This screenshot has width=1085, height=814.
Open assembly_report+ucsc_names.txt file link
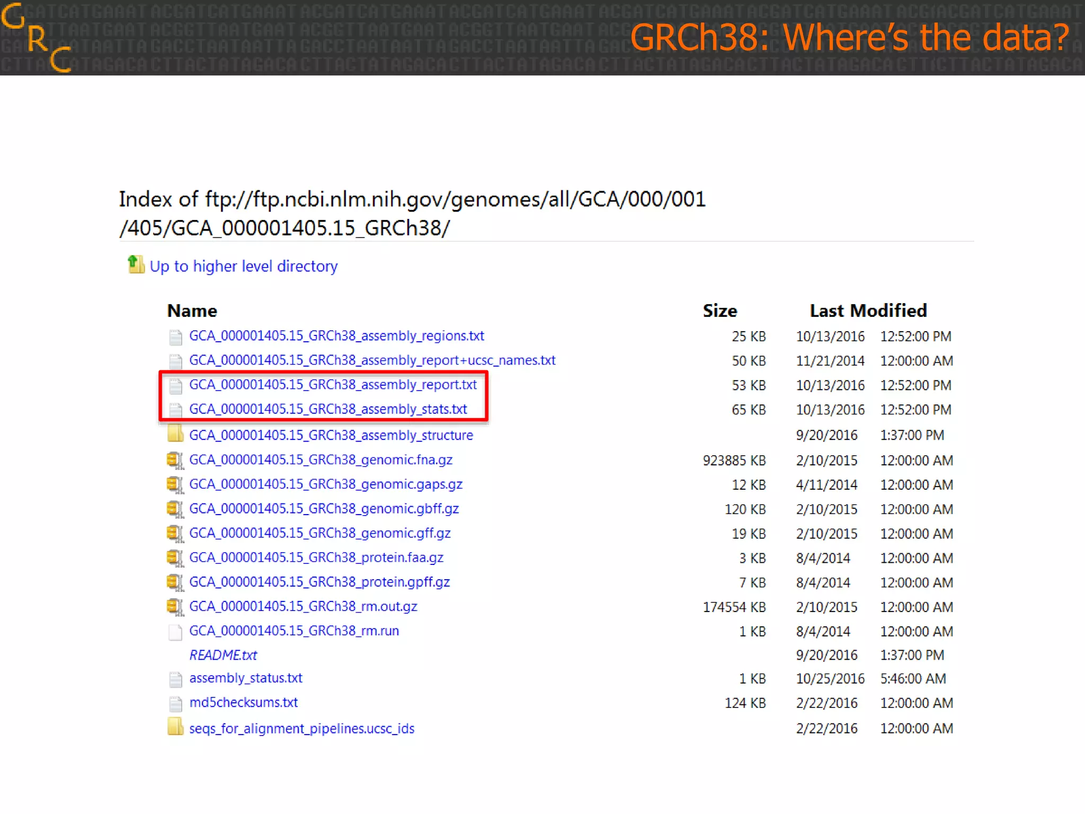tap(372, 360)
